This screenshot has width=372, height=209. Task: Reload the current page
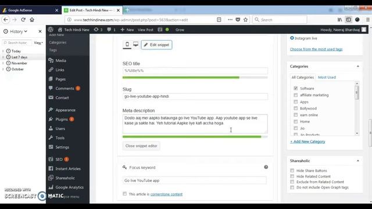click(23, 20)
